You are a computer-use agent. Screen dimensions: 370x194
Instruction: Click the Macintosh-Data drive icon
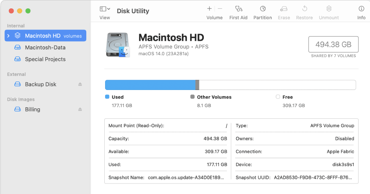(18, 48)
